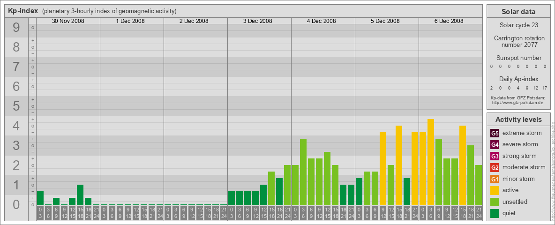Click the Sunspot number label

(x=518, y=58)
